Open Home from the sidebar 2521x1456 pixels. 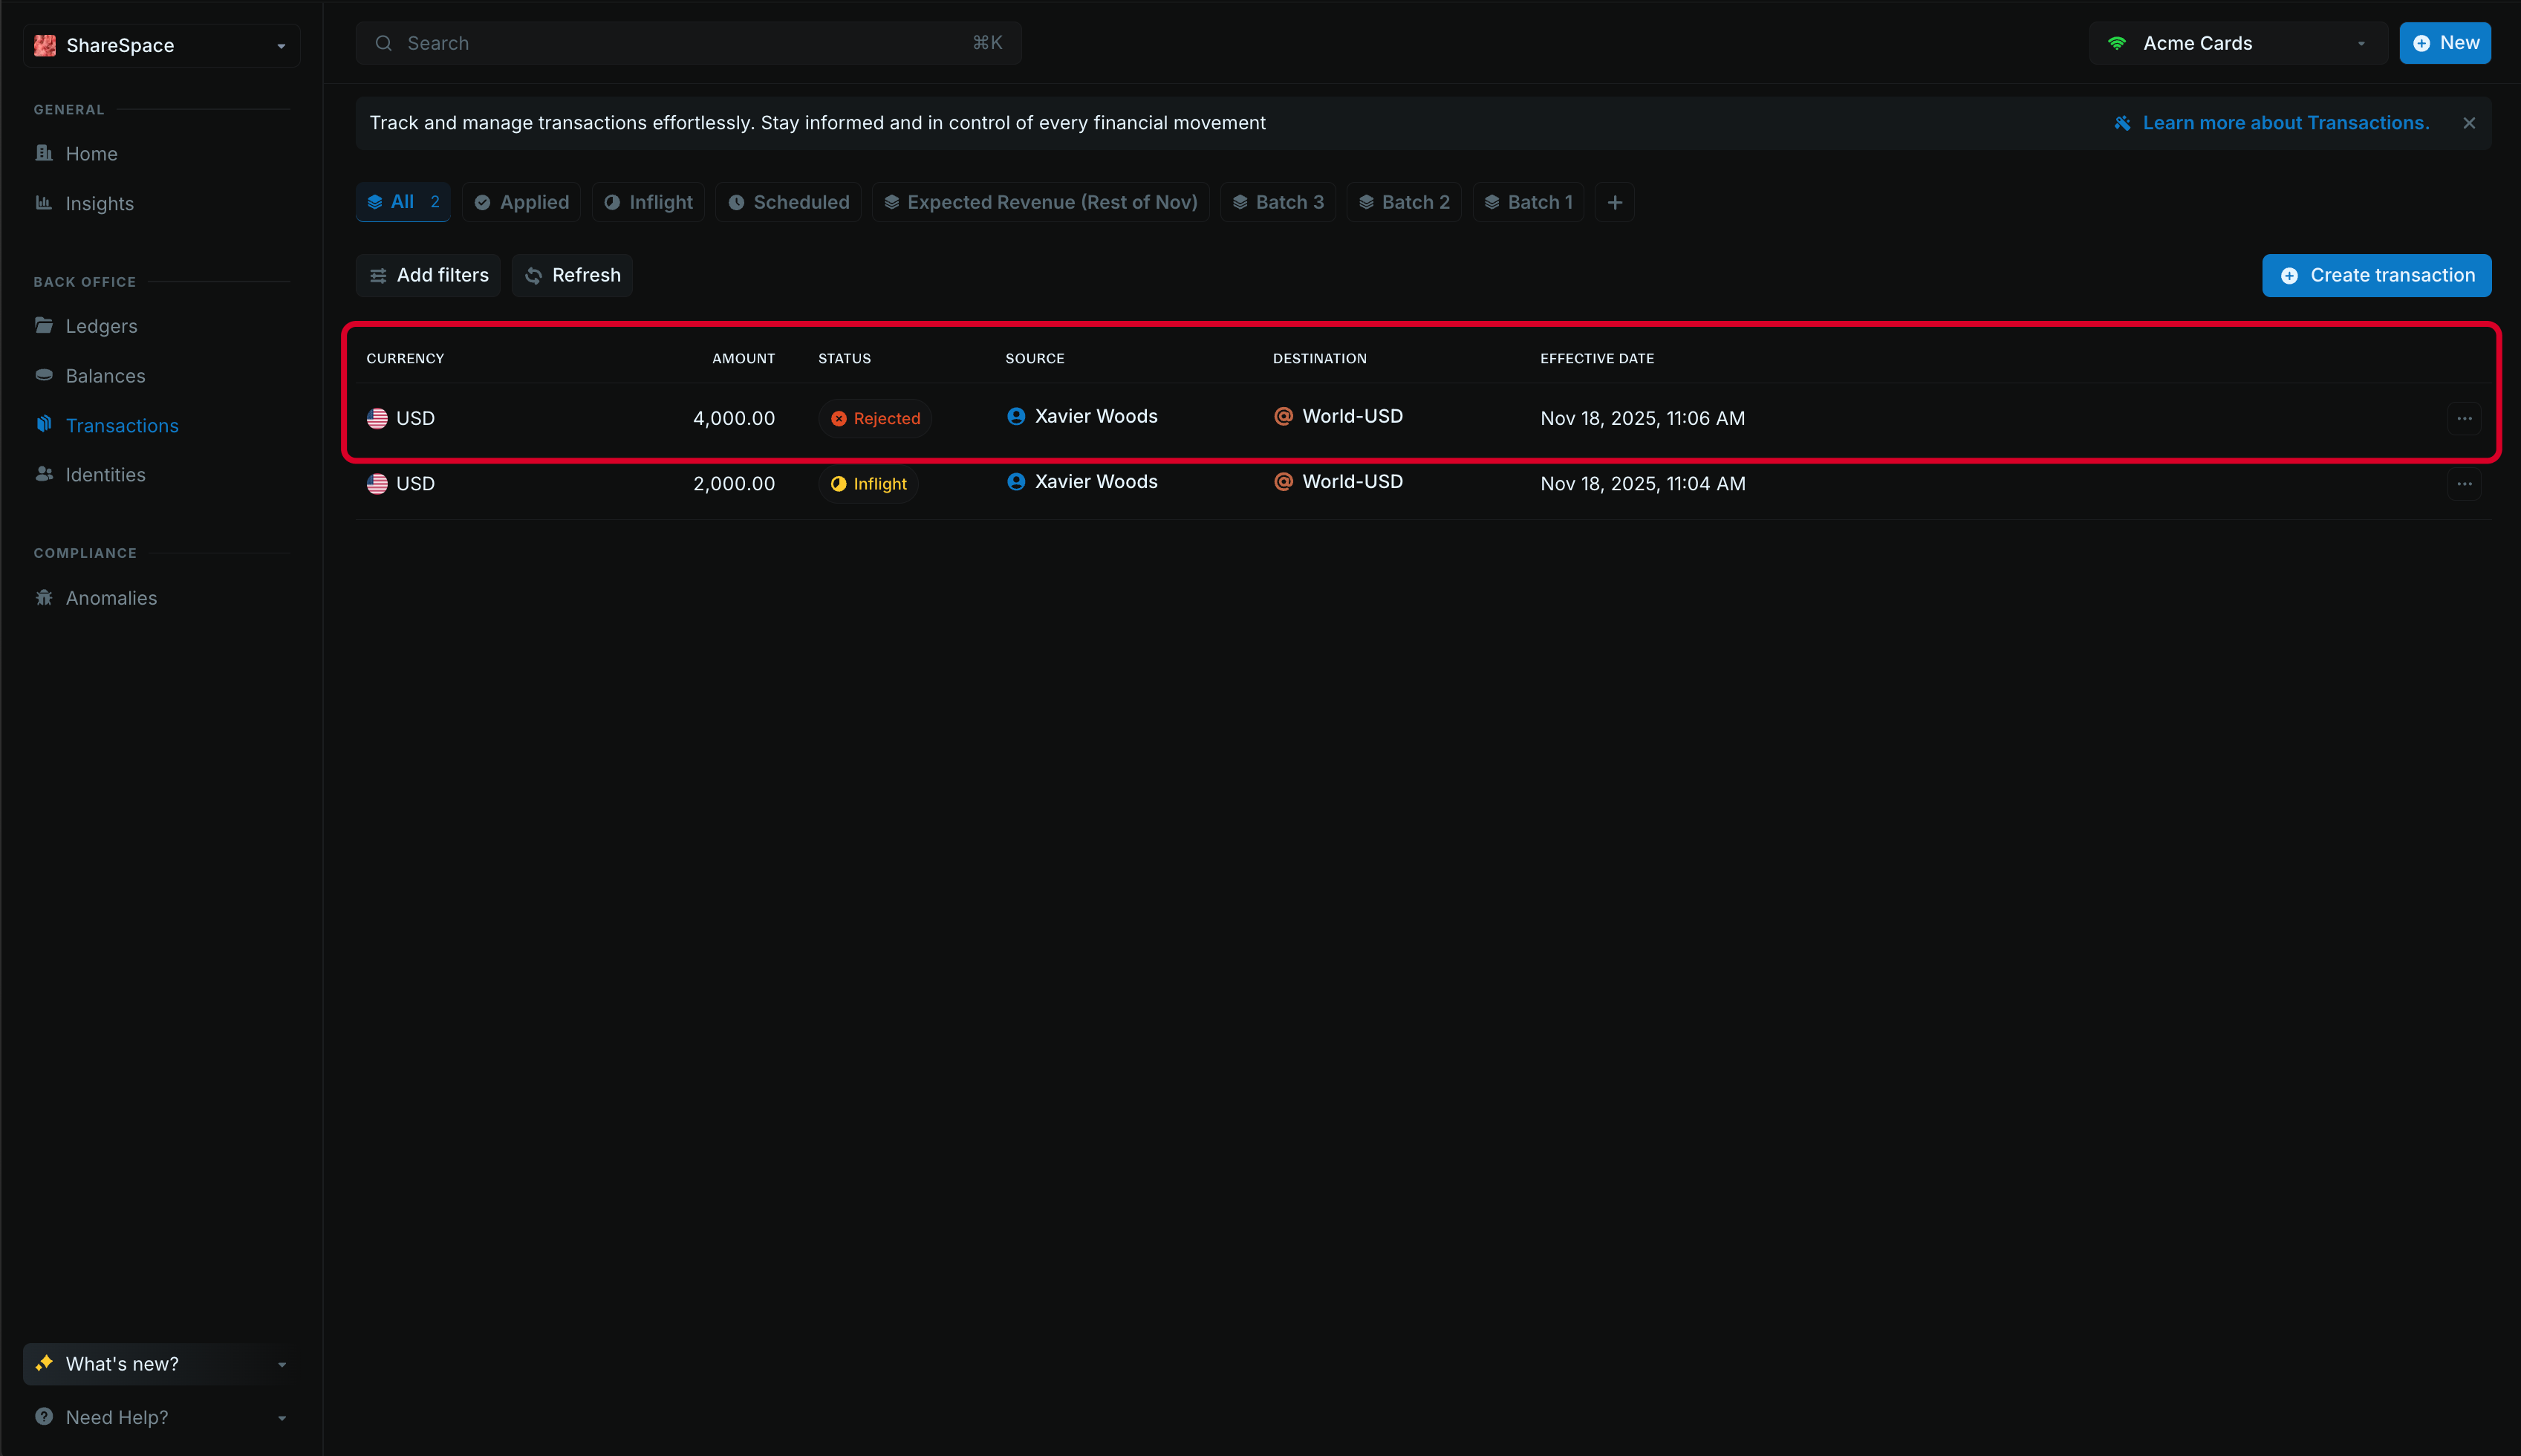coord(91,154)
